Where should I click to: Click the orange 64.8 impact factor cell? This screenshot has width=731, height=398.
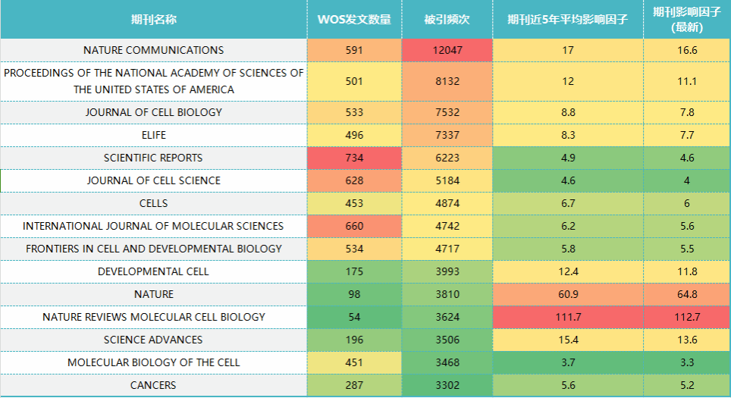[x=687, y=294]
